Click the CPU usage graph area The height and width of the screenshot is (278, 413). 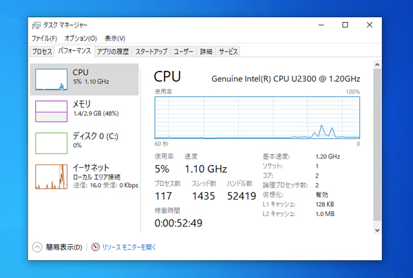point(257,118)
